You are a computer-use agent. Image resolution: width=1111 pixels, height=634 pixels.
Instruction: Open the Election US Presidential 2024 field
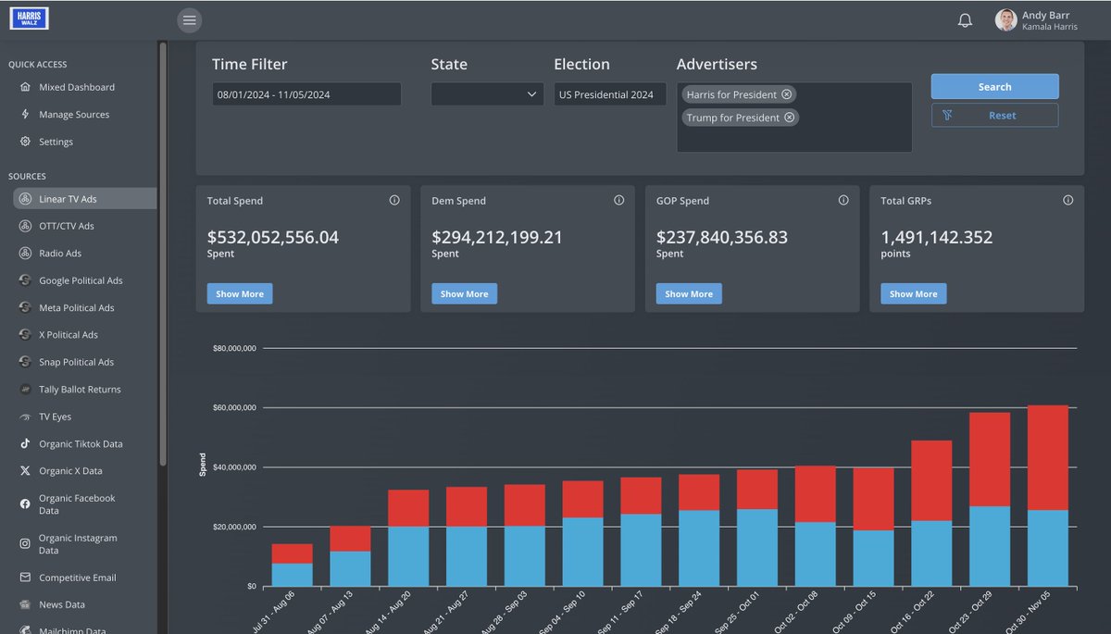tap(610, 93)
